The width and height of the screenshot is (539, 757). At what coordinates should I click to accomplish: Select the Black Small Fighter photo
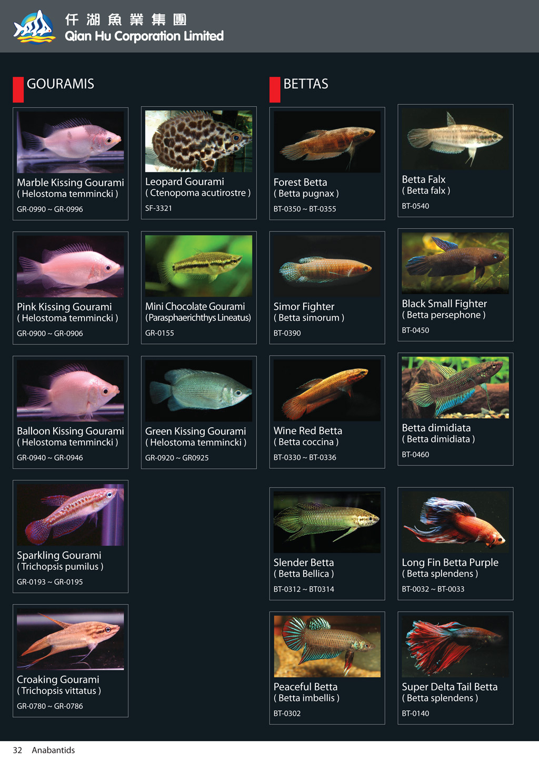click(455, 263)
